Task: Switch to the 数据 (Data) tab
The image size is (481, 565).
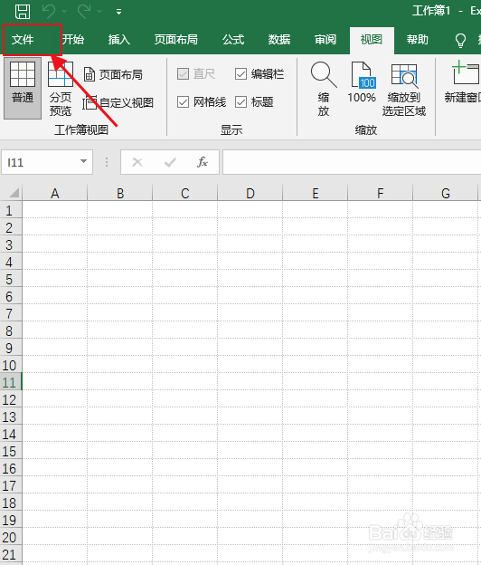Action: pos(279,39)
